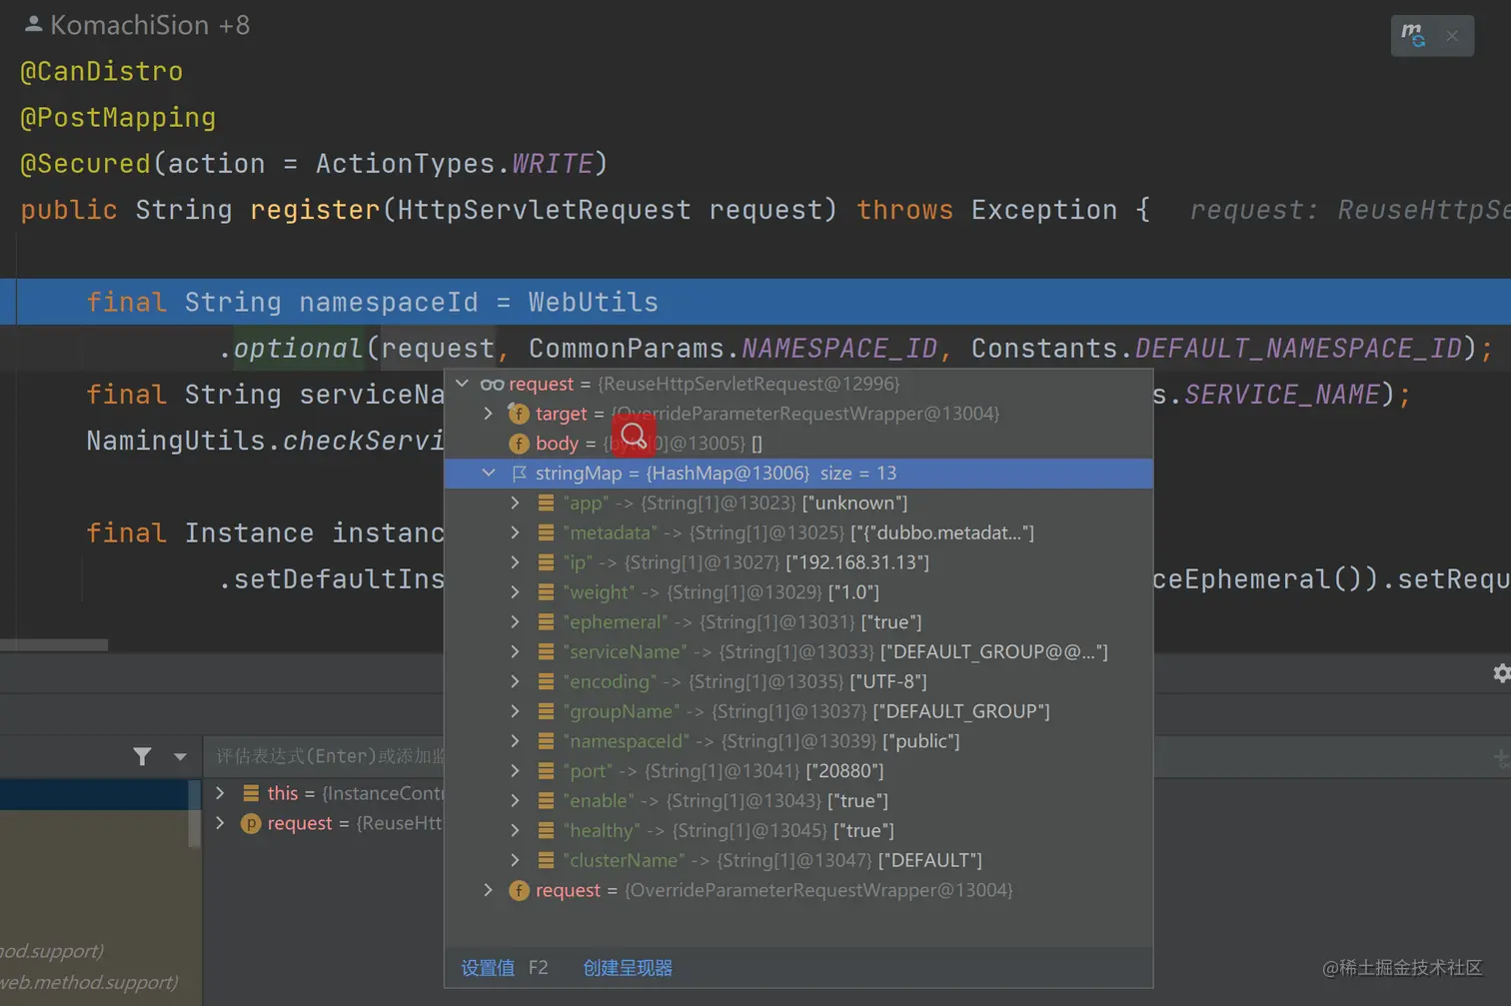Image resolution: width=1511 pixels, height=1006 pixels.
Task: Click the 设置值 link
Action: click(488, 968)
